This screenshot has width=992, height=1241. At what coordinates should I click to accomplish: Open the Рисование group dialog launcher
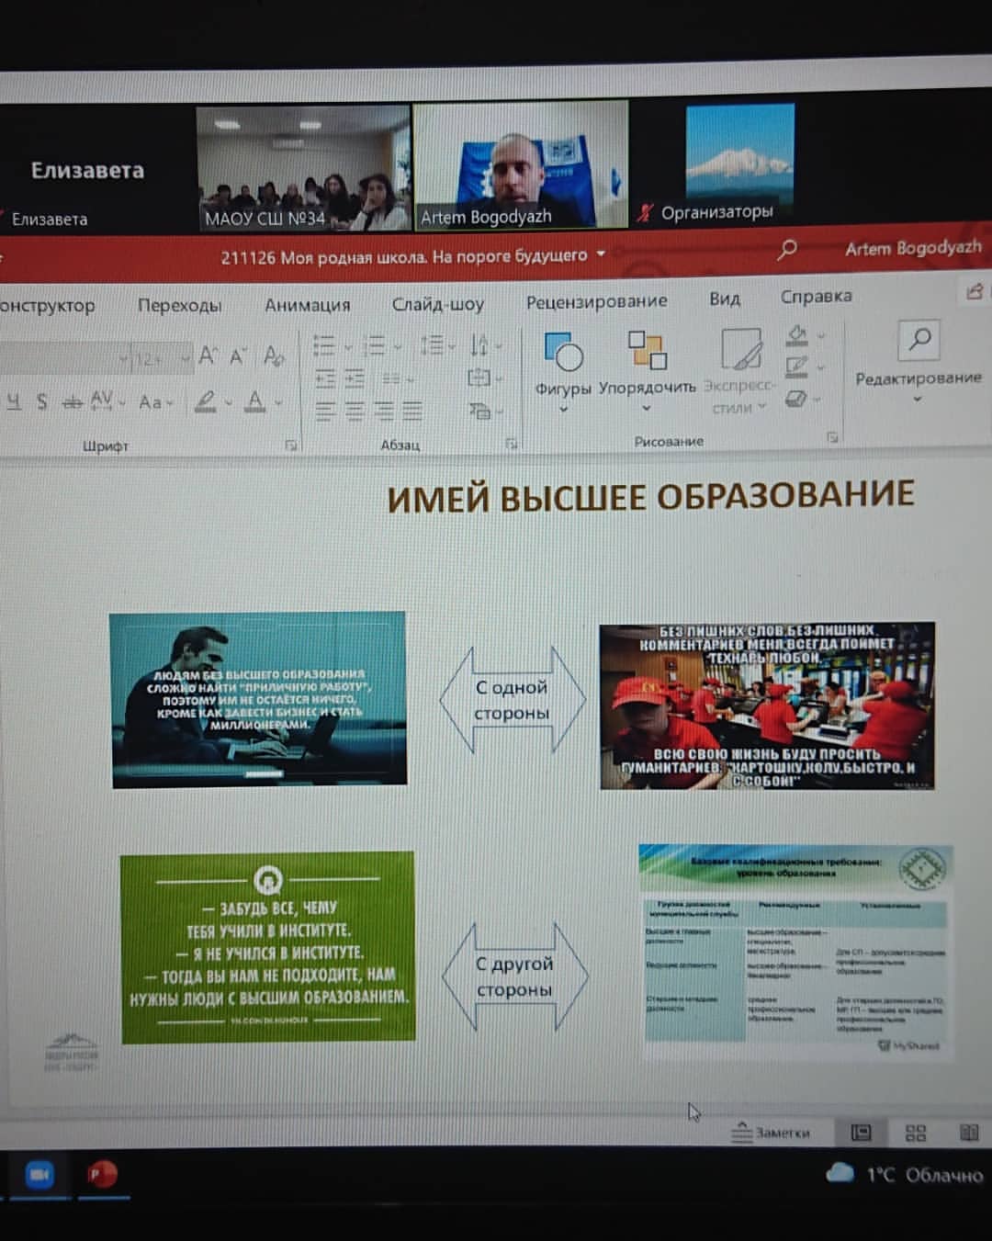(832, 437)
